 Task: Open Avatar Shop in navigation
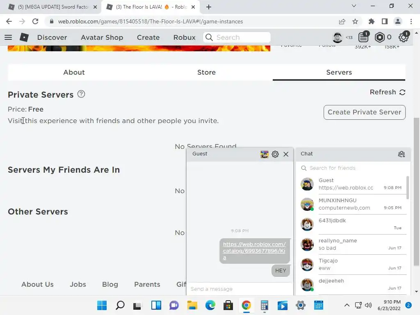(x=102, y=37)
